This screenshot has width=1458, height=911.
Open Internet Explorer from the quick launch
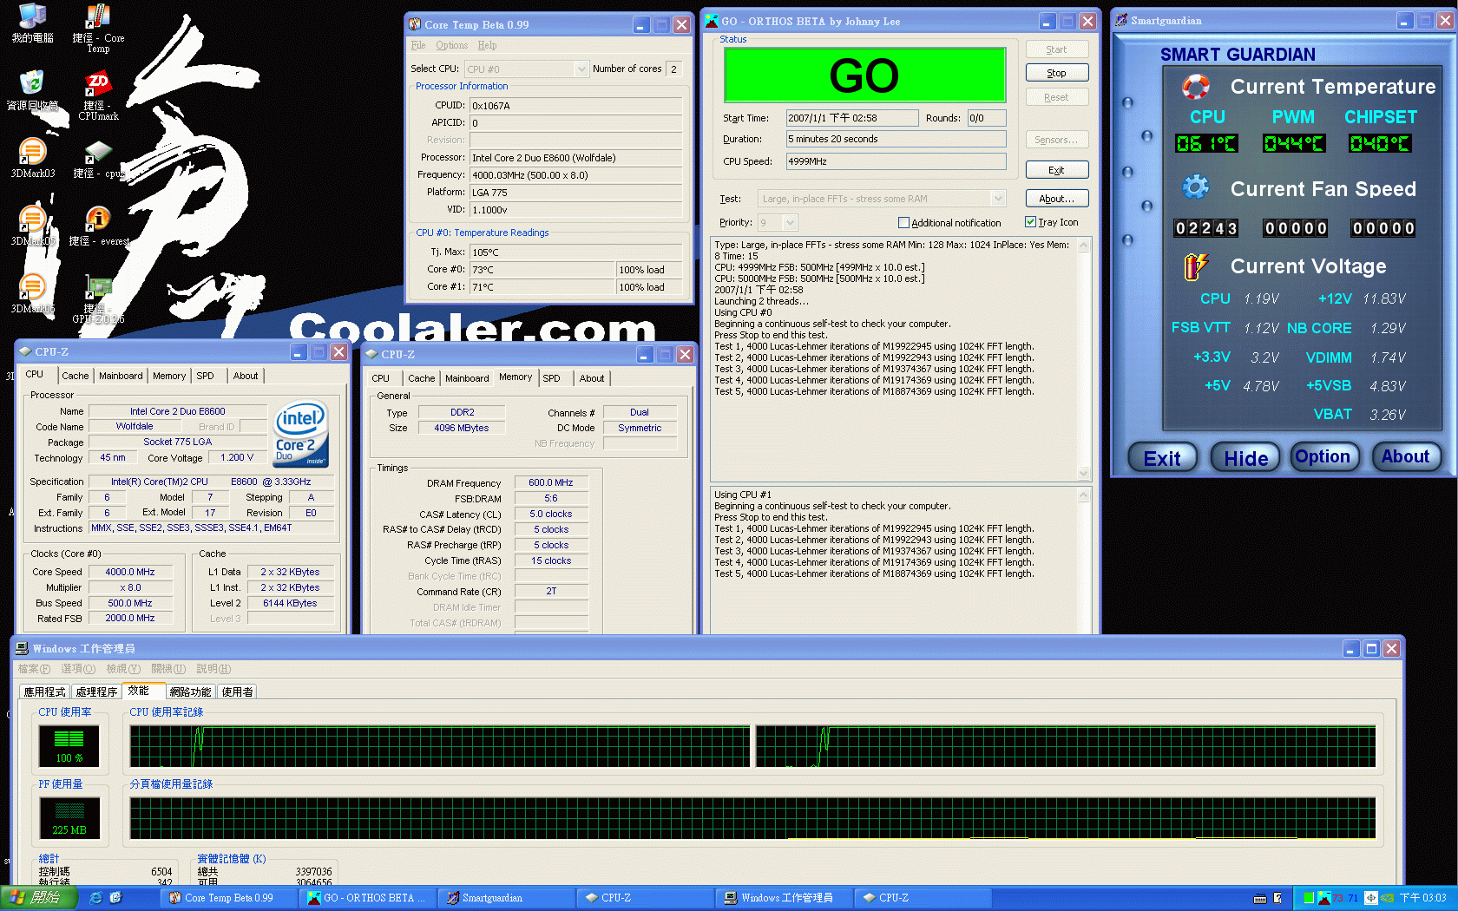(x=95, y=898)
